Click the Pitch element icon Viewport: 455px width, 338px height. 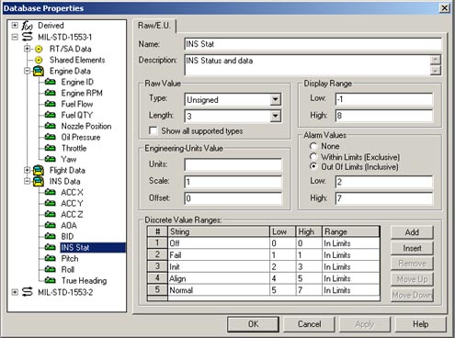(51, 258)
